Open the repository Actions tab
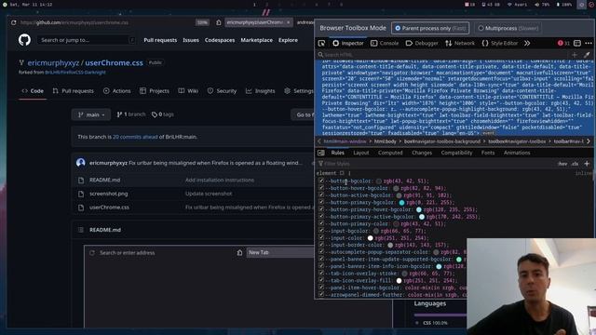596x335 pixels. (117, 91)
